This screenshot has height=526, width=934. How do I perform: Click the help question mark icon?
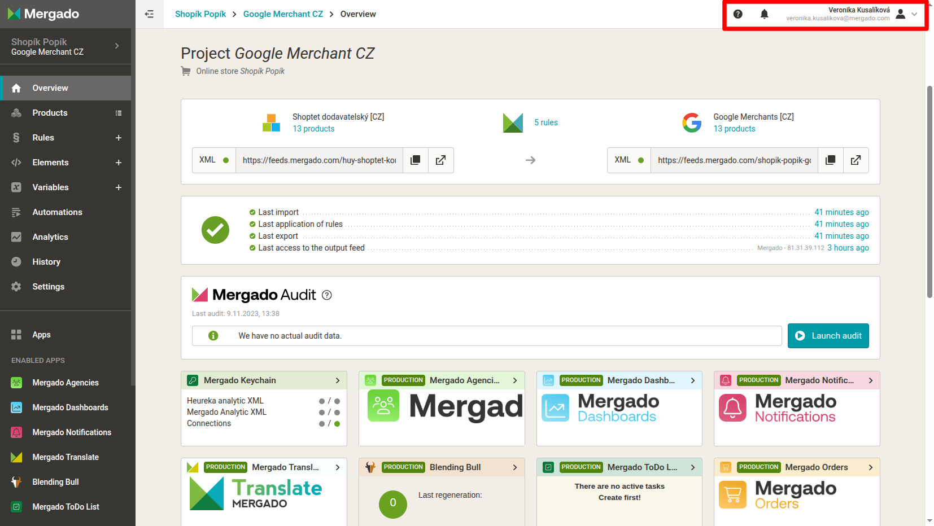click(737, 14)
